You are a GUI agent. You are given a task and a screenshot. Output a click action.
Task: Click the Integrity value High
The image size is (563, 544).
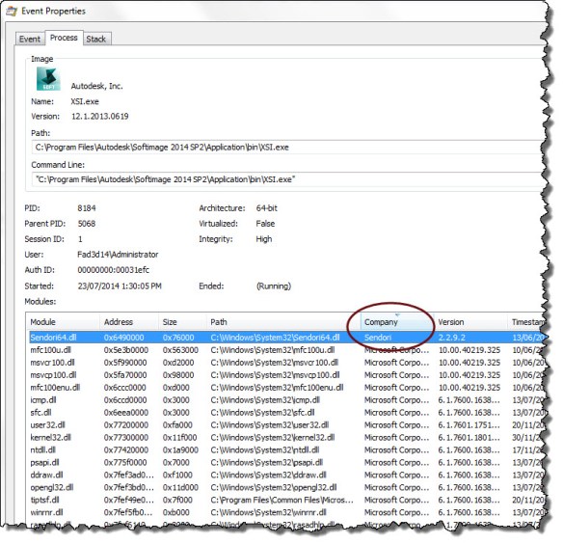click(264, 239)
